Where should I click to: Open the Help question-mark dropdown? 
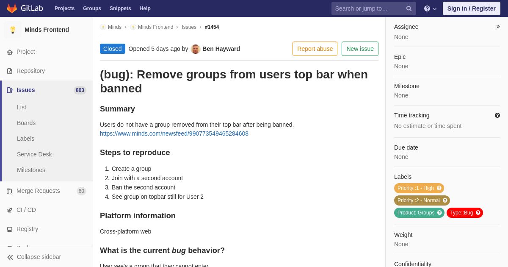(430, 8)
